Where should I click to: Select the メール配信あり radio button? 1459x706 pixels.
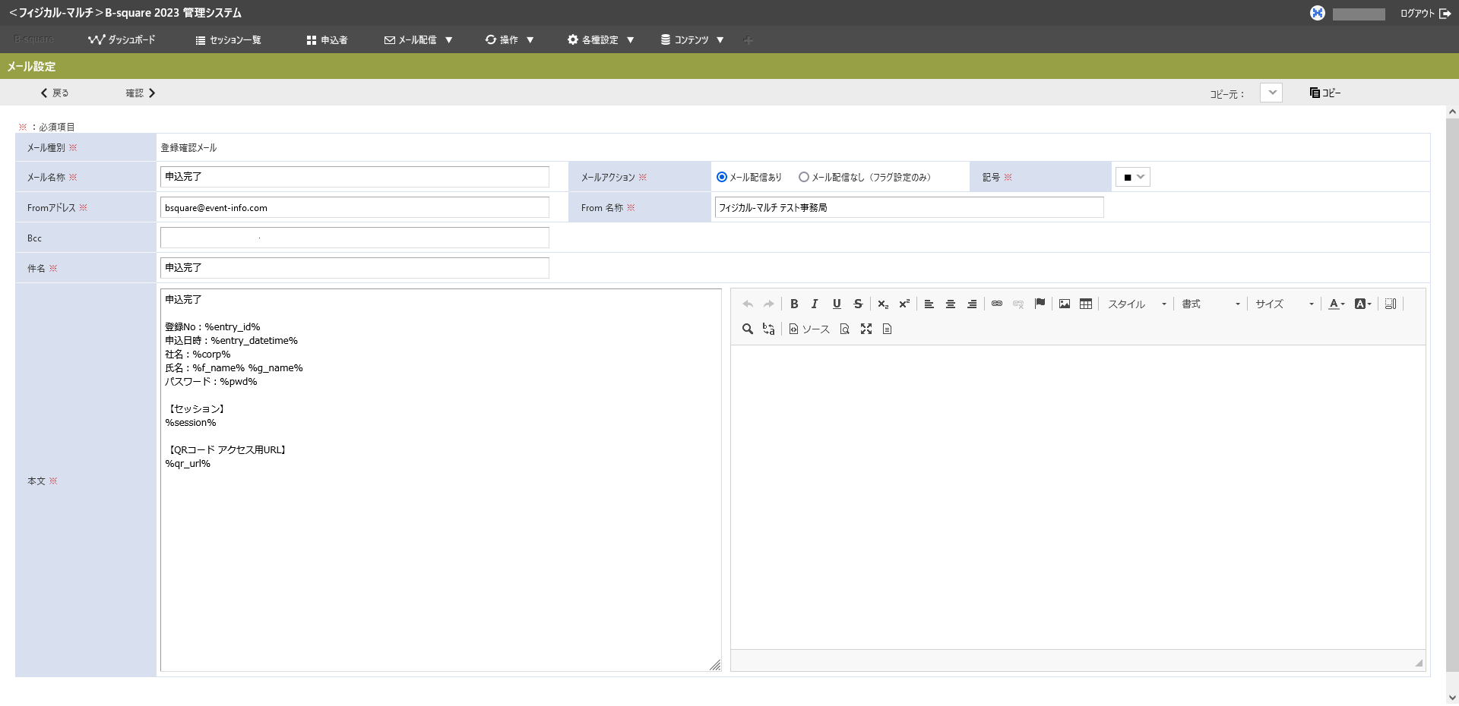(x=722, y=177)
